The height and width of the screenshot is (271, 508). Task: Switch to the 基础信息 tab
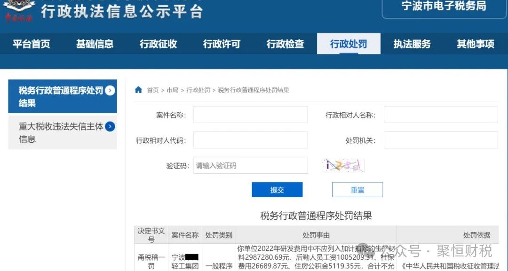(95, 44)
